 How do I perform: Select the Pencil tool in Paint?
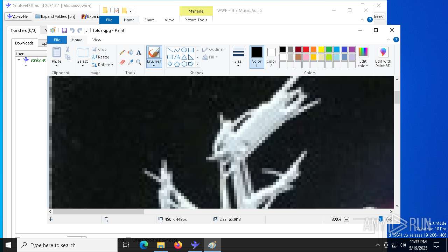(122, 52)
